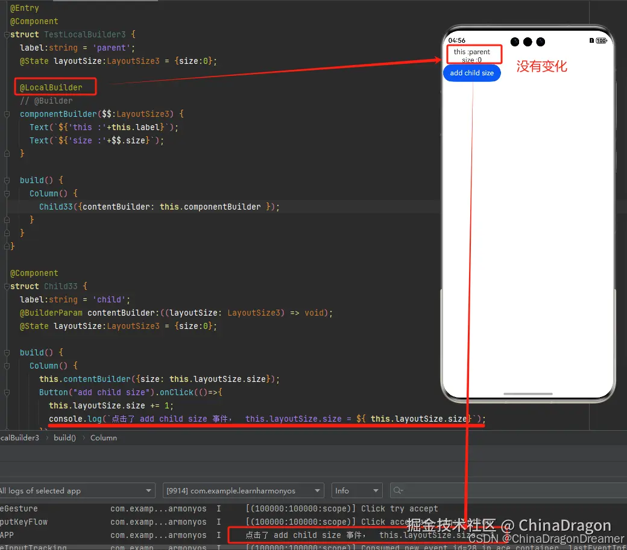The width and height of the screenshot is (627, 550).
Task: Click the label:string = 'child' line
Action: coord(75,299)
